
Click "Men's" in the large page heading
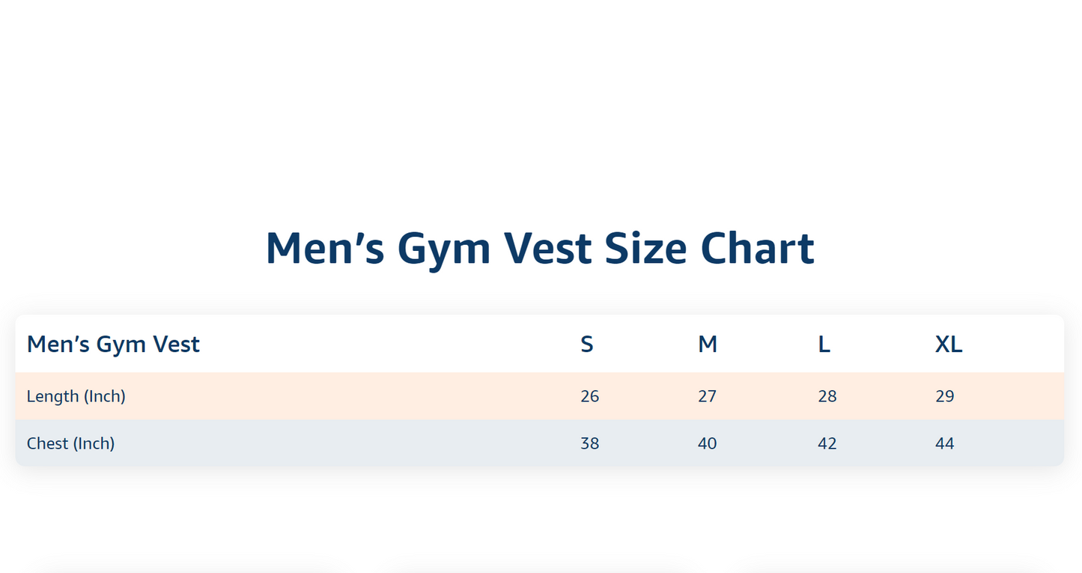[326, 248]
